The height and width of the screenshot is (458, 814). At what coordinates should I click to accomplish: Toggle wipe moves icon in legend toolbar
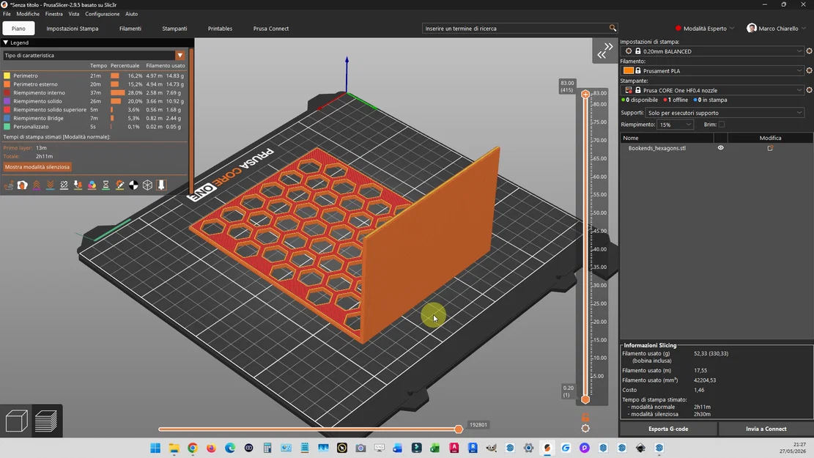[22, 185]
